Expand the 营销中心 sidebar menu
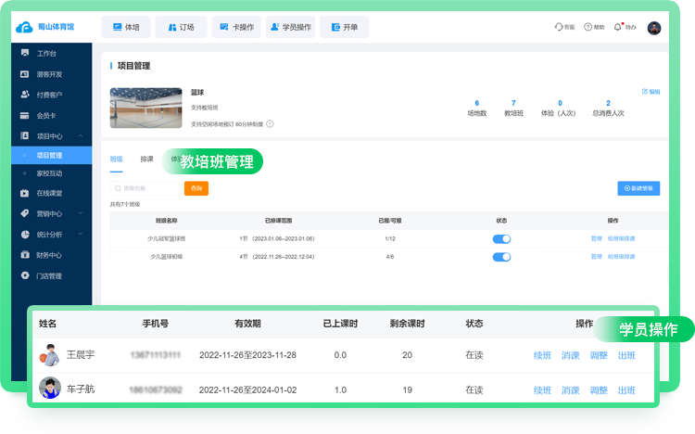The image size is (695, 434). click(81, 213)
